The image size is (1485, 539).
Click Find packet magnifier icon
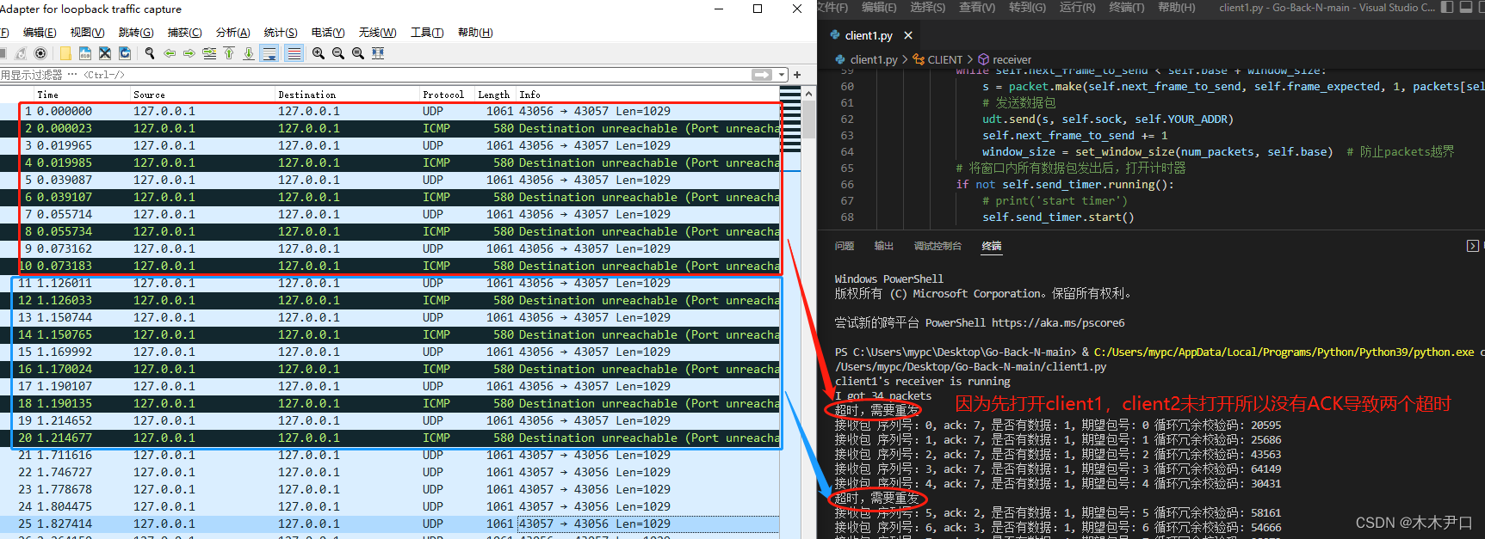pos(150,53)
